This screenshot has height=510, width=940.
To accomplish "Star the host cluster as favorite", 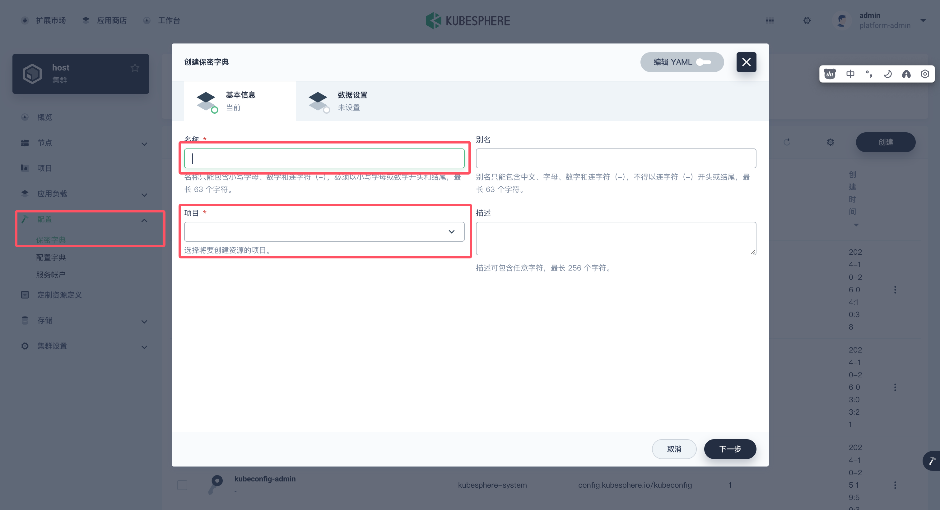I will 135,68.
